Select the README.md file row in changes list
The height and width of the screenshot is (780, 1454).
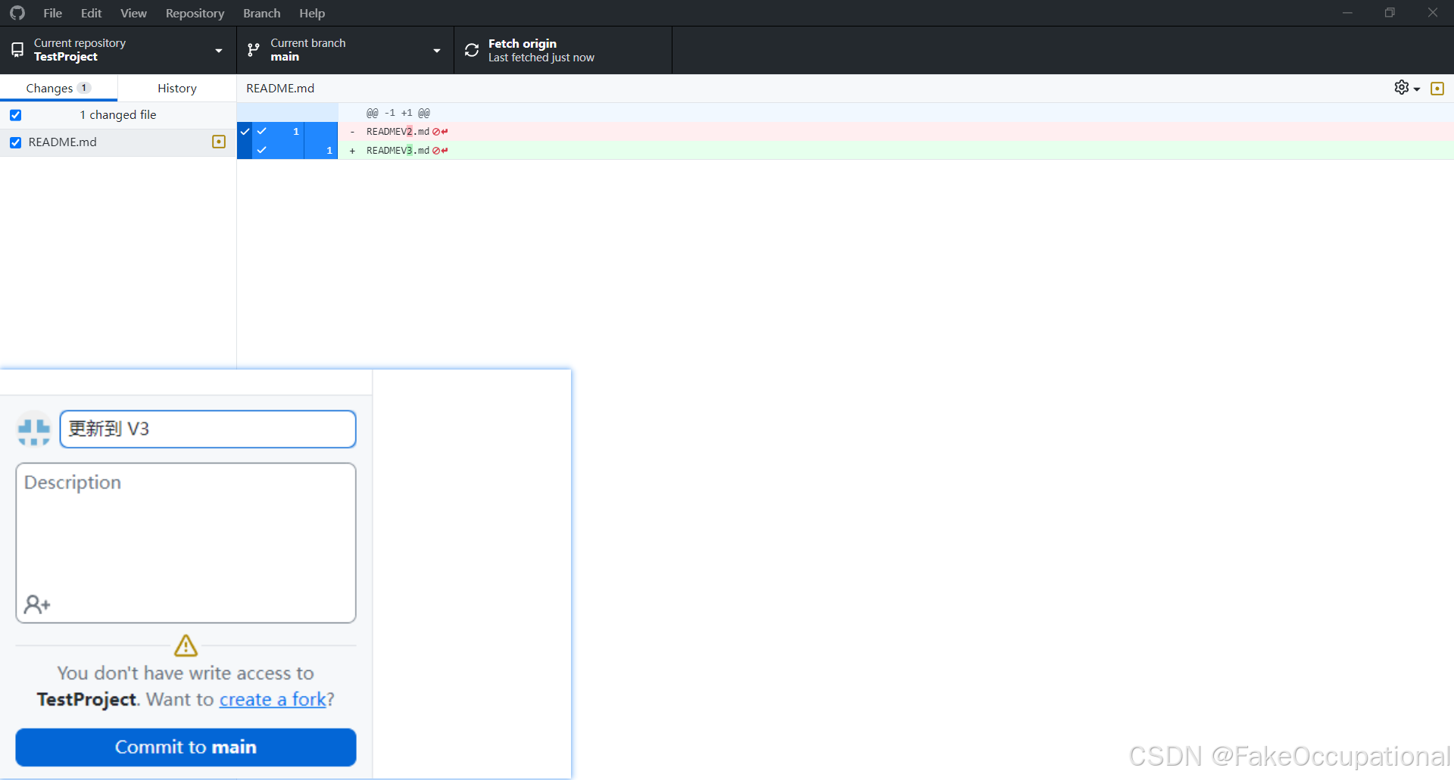118,142
